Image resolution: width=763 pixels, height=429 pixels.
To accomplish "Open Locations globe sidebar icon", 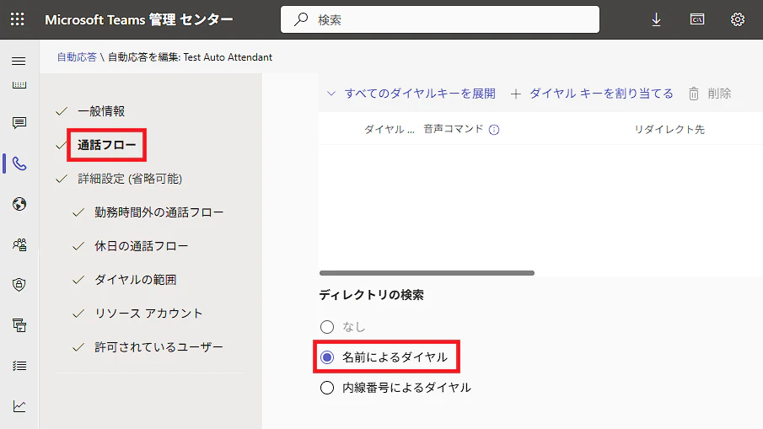I will pos(19,204).
